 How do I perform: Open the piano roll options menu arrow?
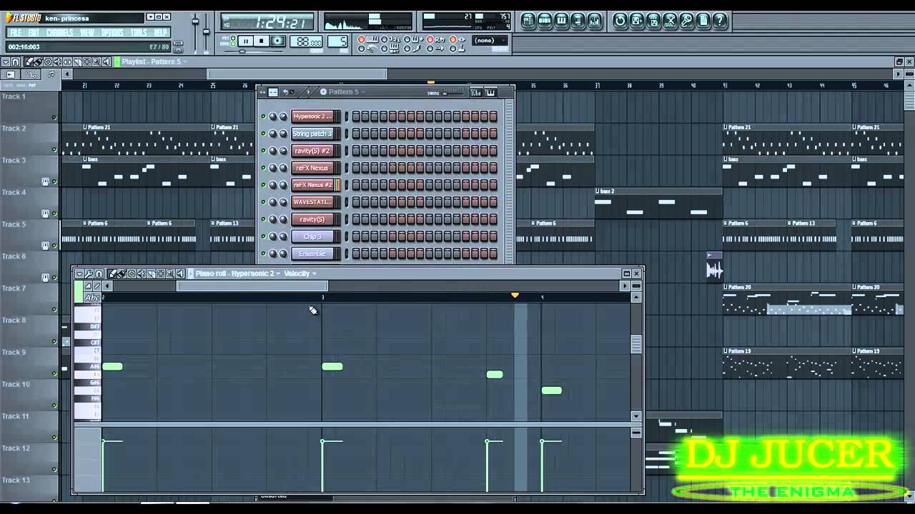click(79, 273)
